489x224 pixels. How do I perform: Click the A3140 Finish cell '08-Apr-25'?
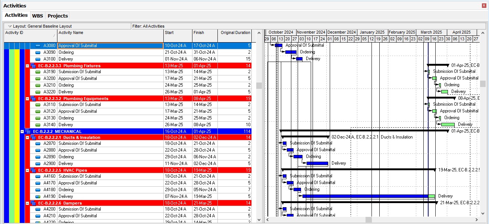tap(205, 125)
